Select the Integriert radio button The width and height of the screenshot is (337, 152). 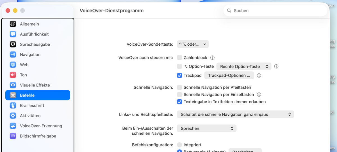(179, 145)
